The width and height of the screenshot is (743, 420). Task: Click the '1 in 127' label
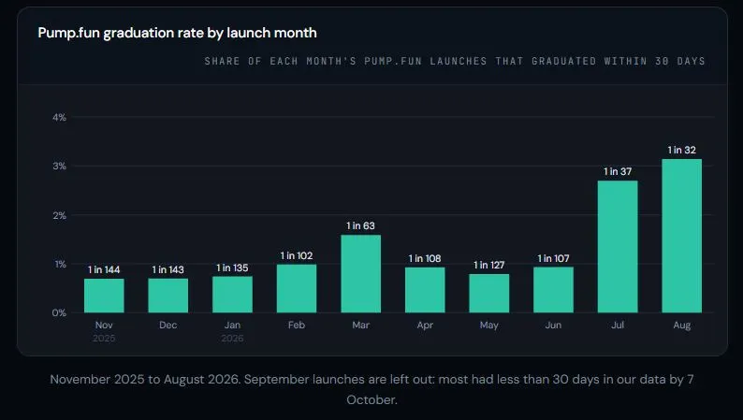coord(489,265)
